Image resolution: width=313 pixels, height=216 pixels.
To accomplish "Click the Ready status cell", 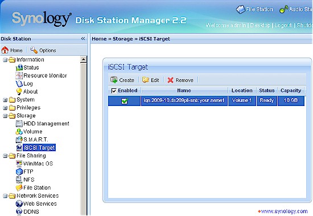I will [267, 101].
